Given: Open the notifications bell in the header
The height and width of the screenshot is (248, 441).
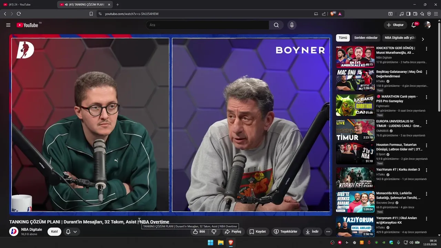Looking at the screenshot, I should [414, 25].
